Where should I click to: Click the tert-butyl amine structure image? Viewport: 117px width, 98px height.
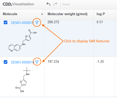click(23, 80)
